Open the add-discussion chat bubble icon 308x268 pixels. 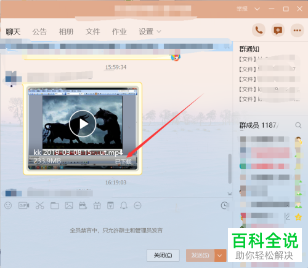[278, 31]
